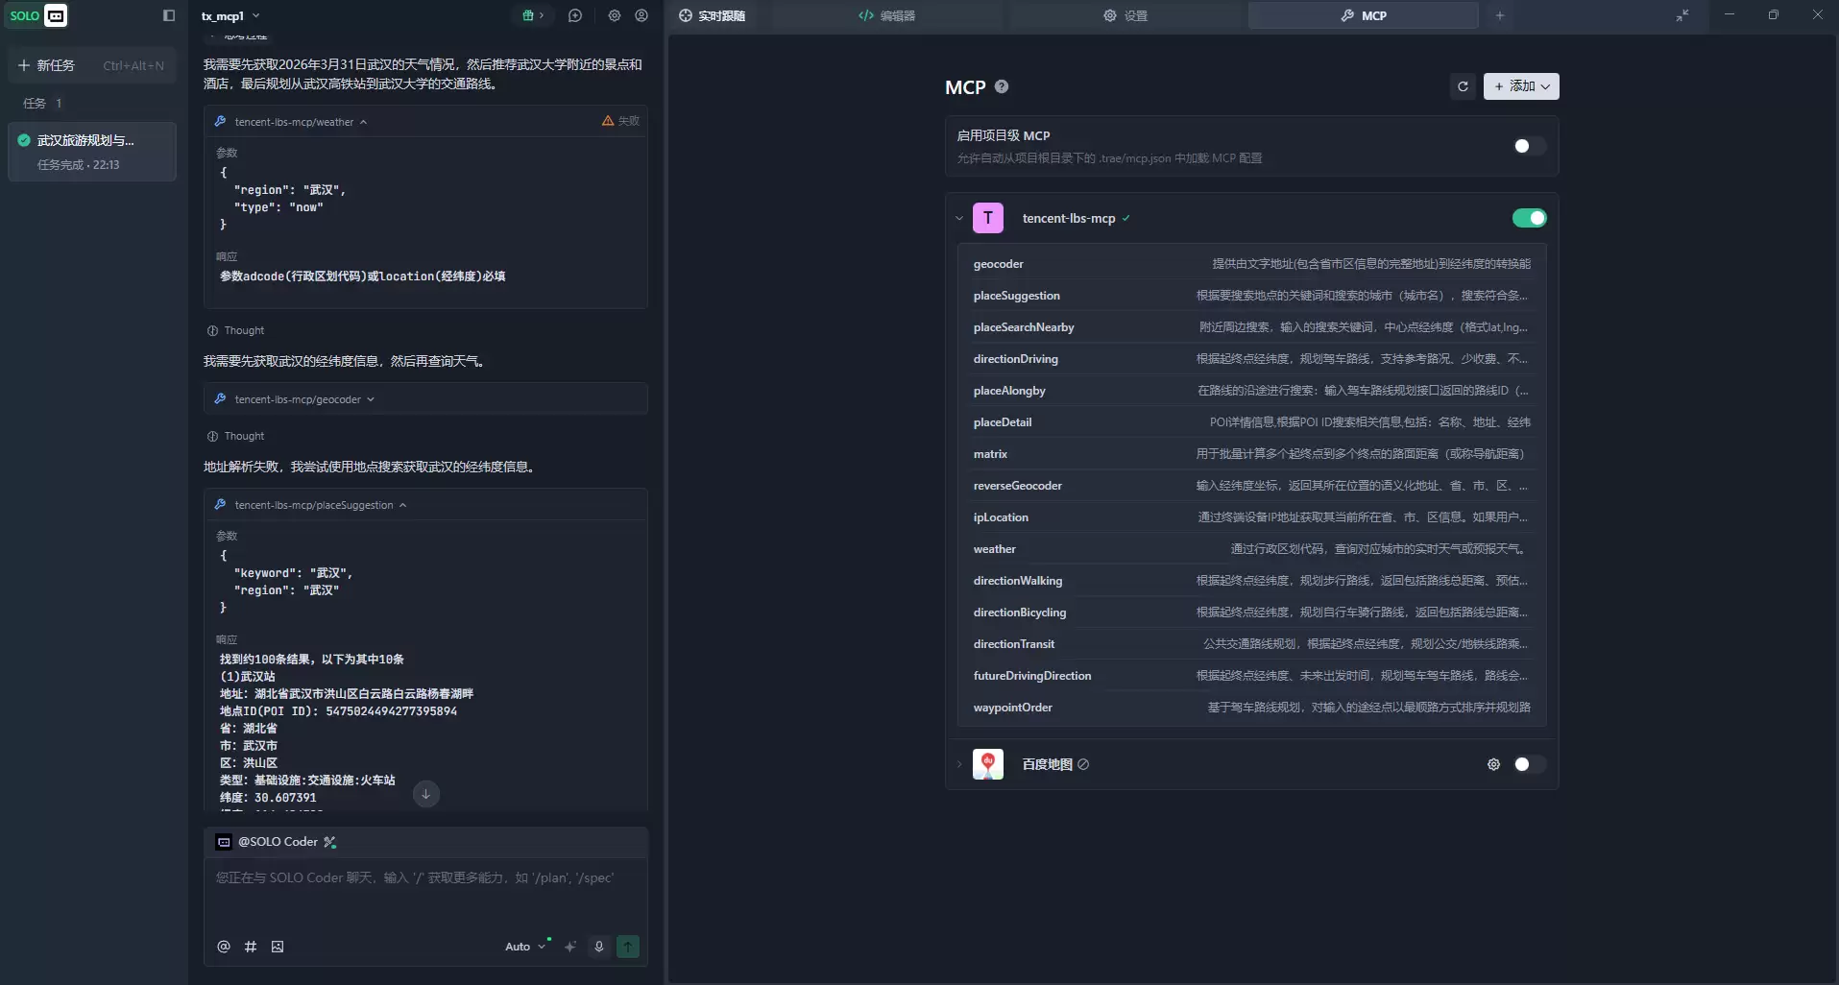The width and height of the screenshot is (1839, 985).
Task: Select the matrix tool row
Action: tap(1251, 454)
